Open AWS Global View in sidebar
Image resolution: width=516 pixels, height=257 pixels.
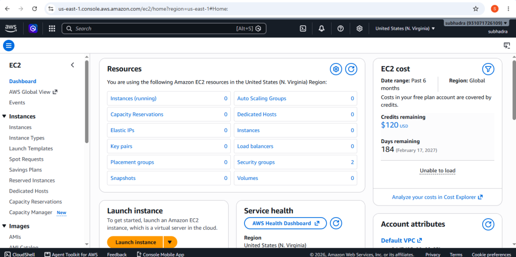click(33, 92)
